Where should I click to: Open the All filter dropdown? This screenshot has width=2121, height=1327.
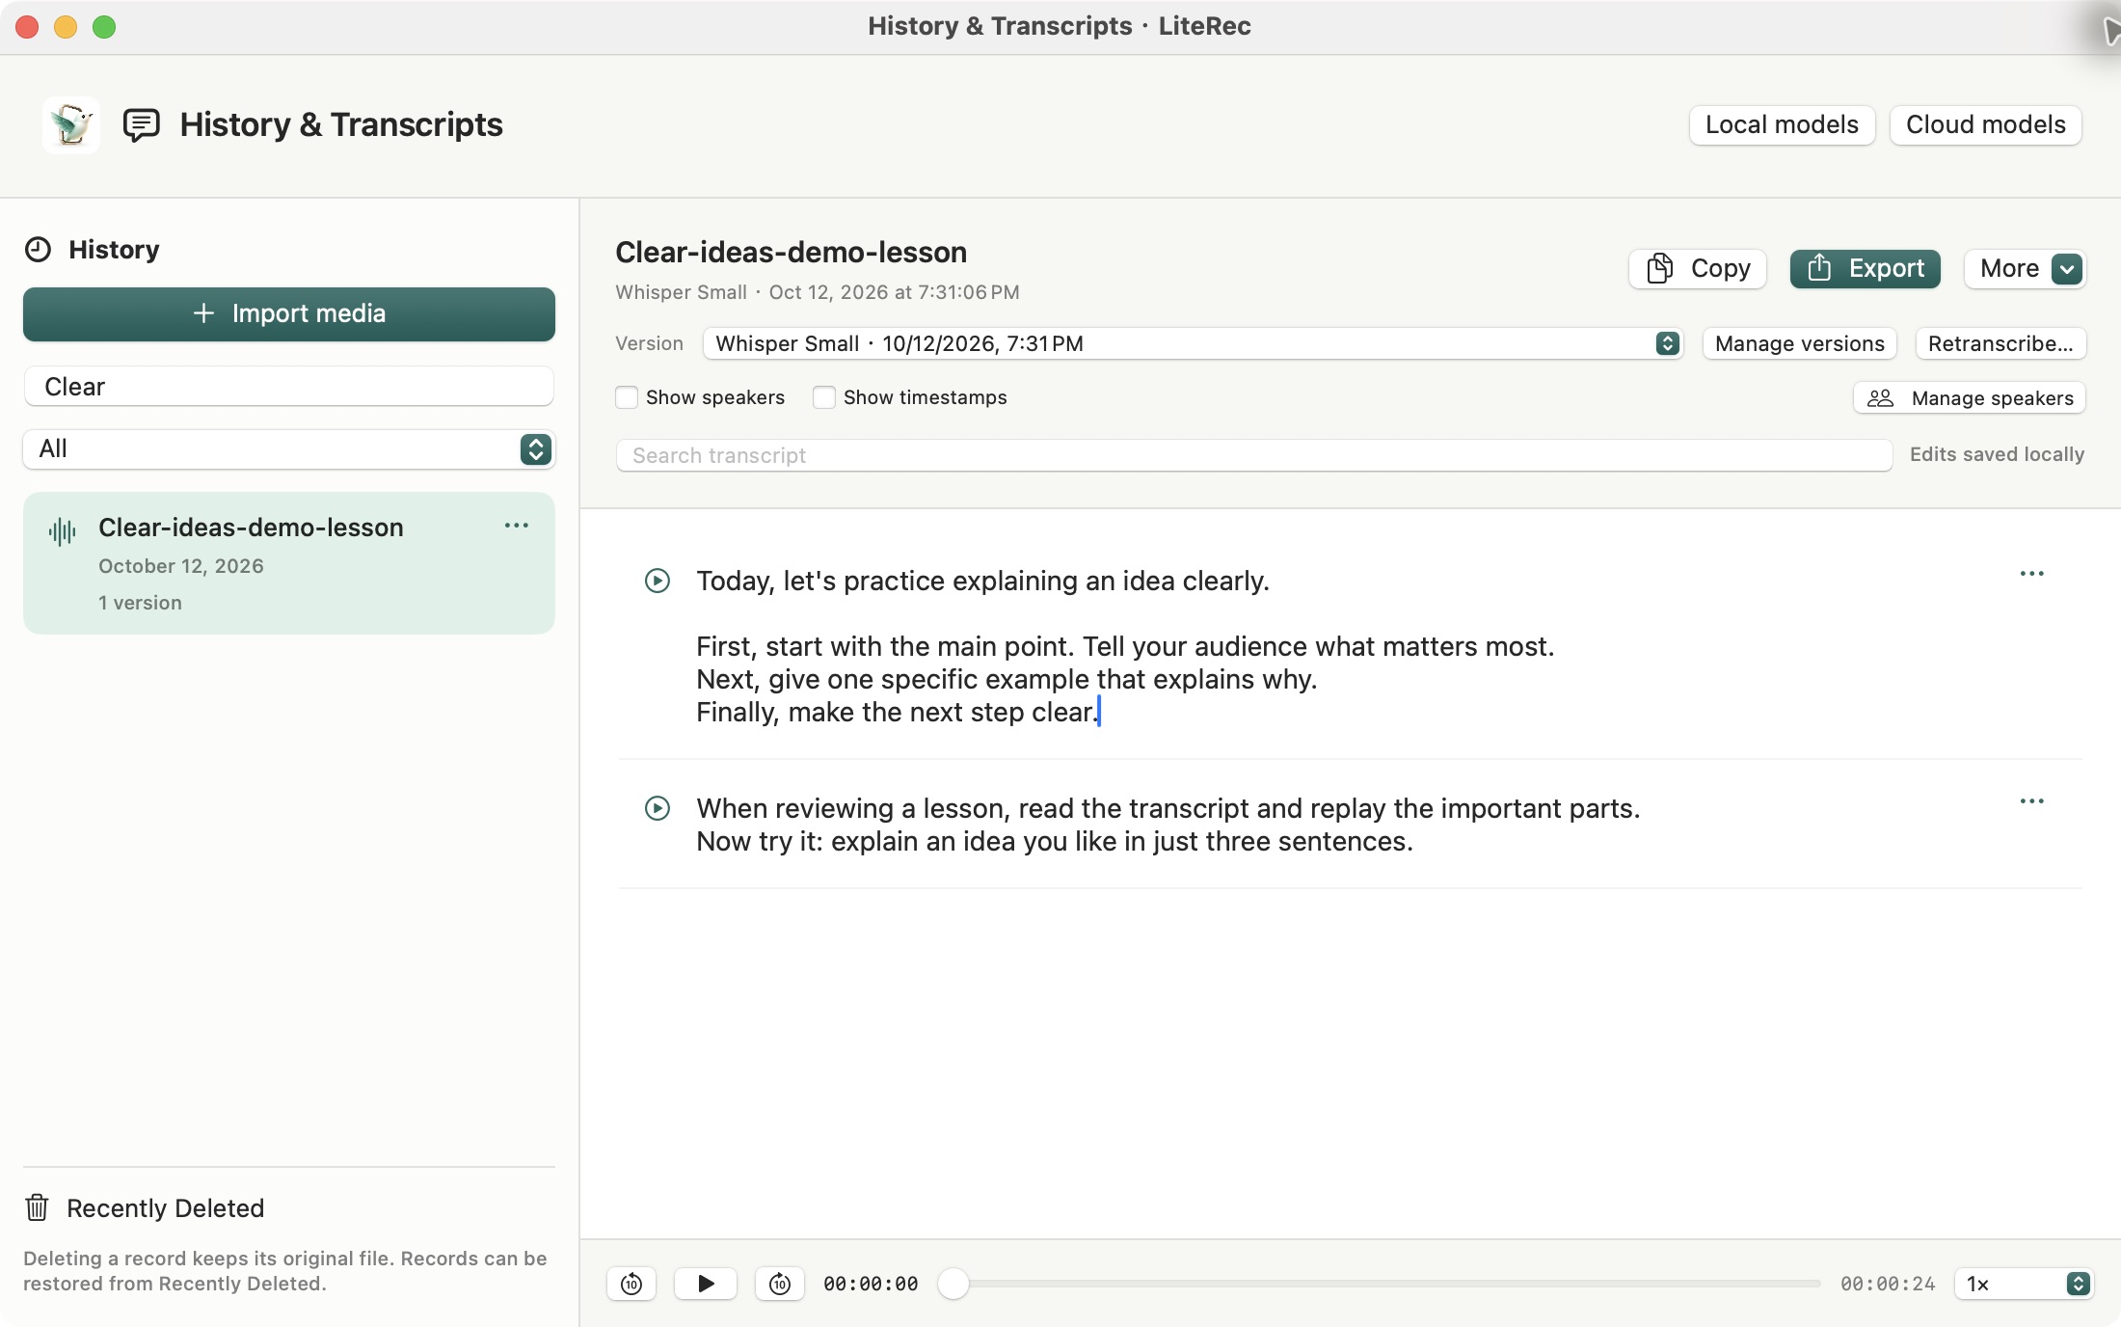(x=289, y=449)
